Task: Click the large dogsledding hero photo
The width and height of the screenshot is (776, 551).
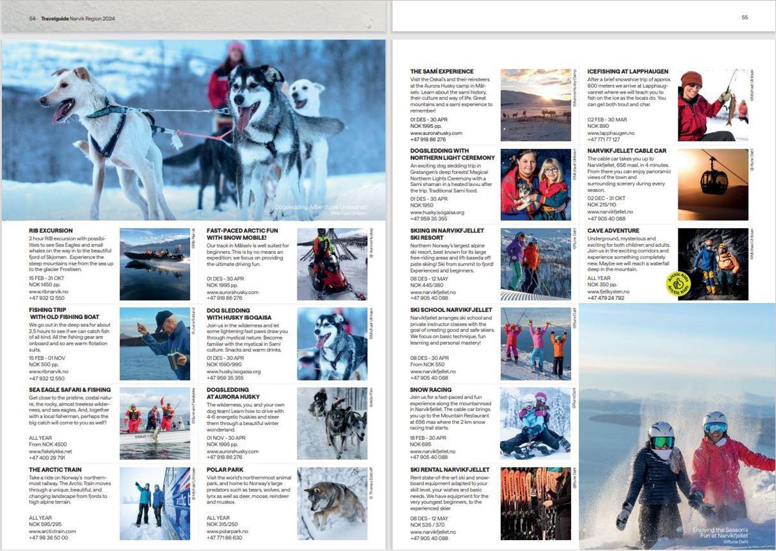Action: [193, 130]
